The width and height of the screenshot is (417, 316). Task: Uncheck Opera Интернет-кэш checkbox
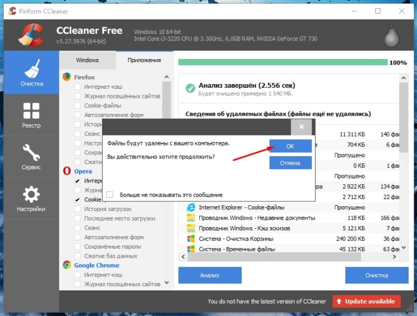click(x=78, y=181)
